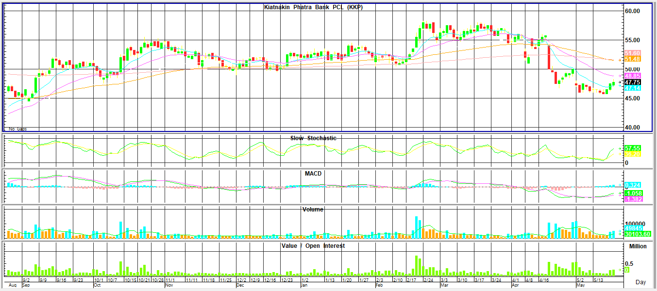Click the 3/10 date label
The height and width of the screenshot is (291, 657).
pyautogui.click(x=462, y=280)
